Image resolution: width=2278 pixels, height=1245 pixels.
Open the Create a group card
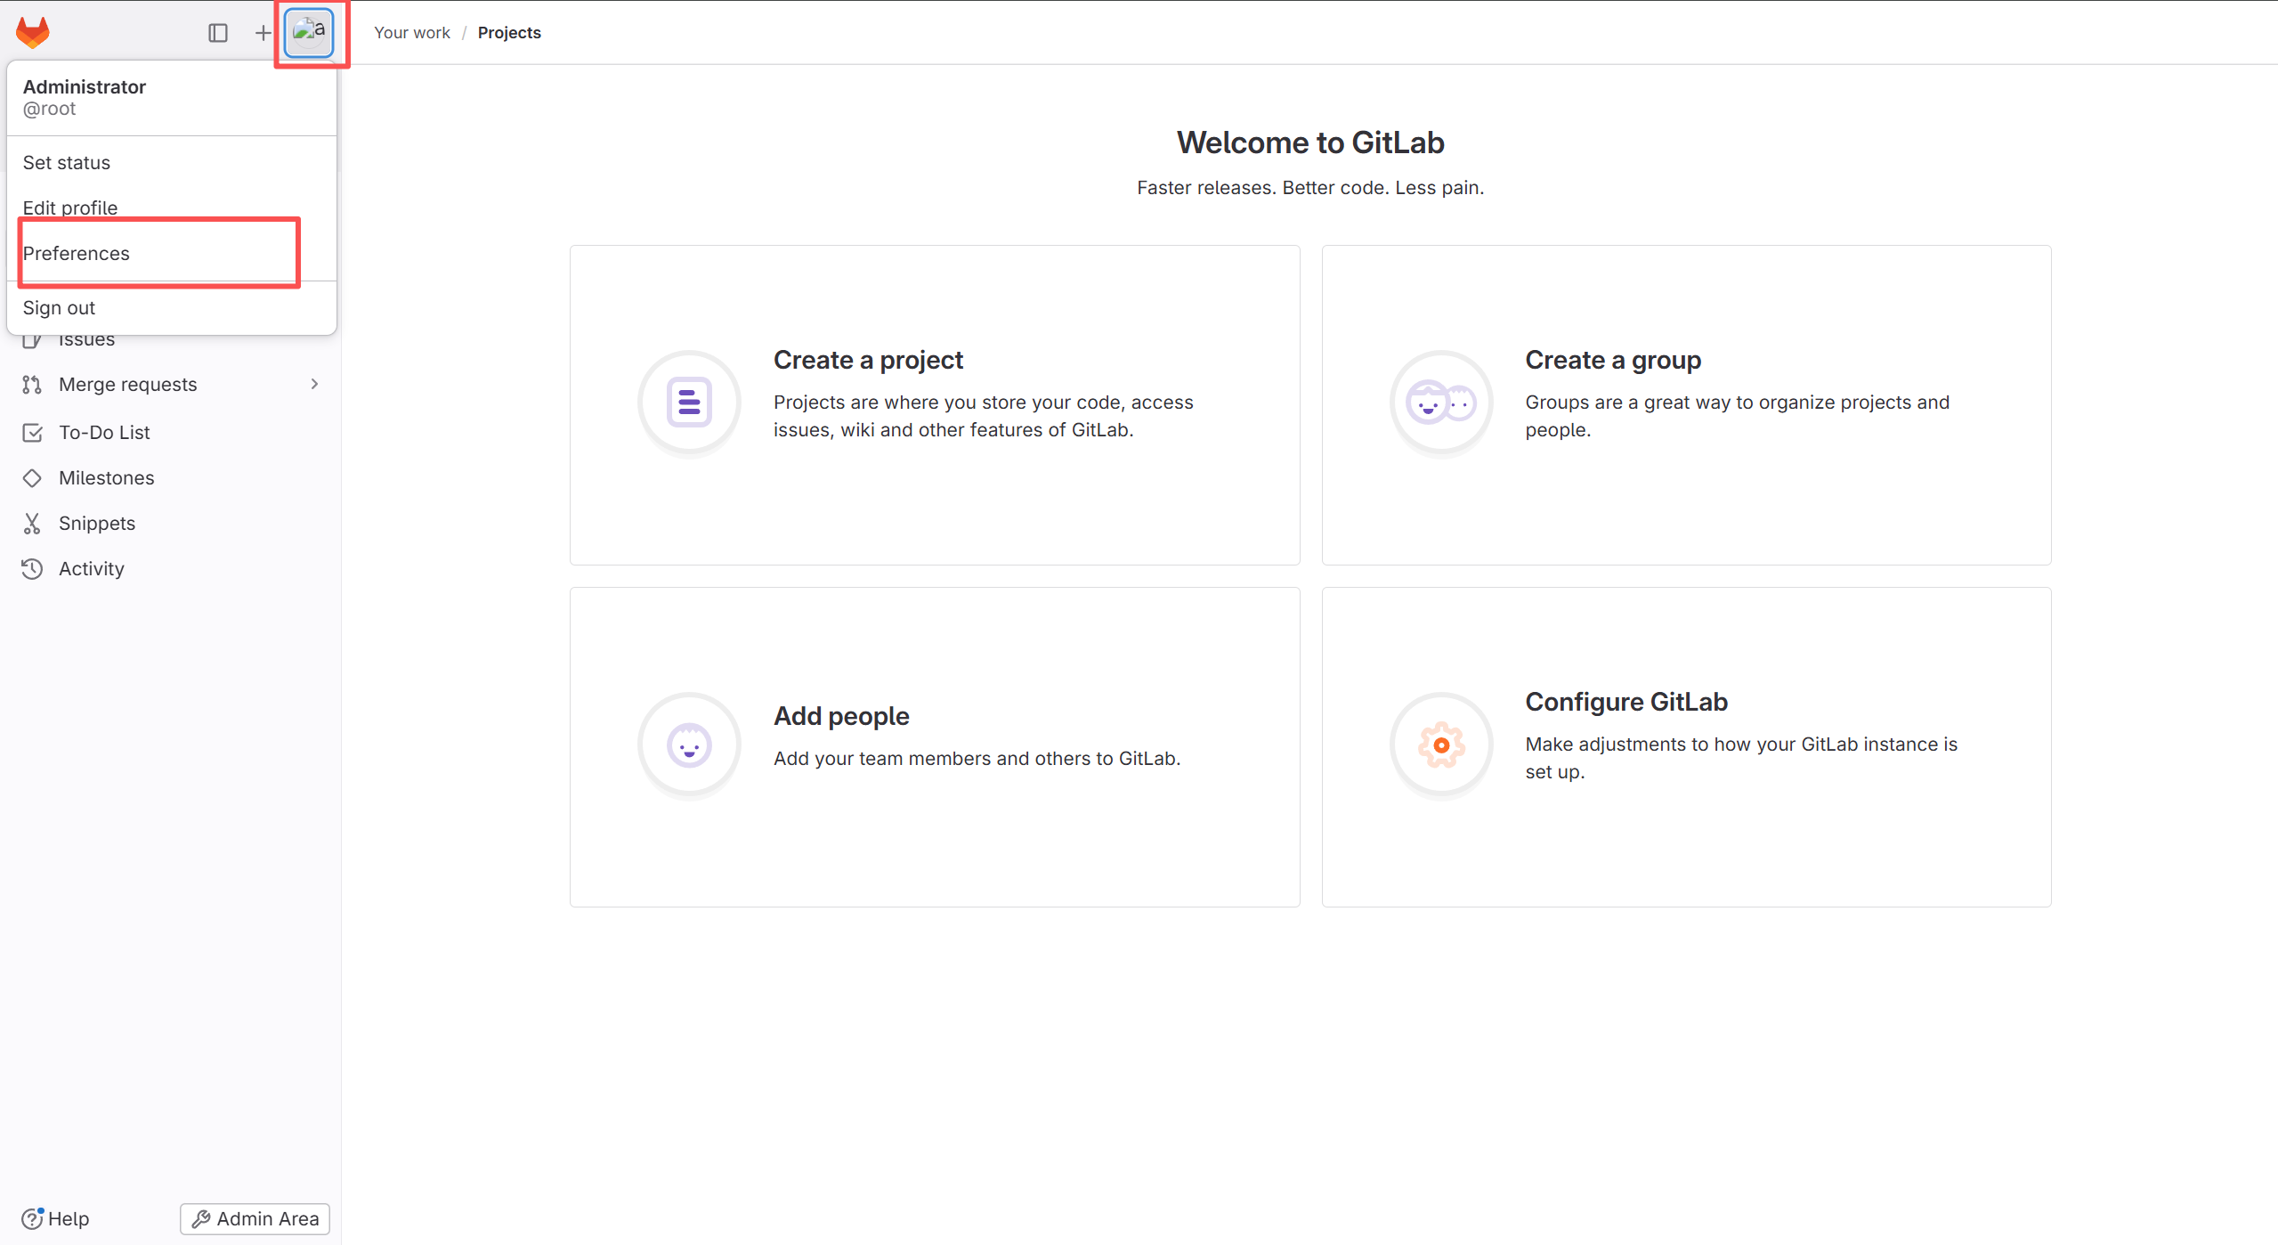pos(1685,405)
